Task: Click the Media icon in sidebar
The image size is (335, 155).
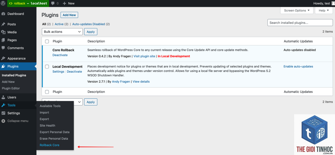Action: 3,32
